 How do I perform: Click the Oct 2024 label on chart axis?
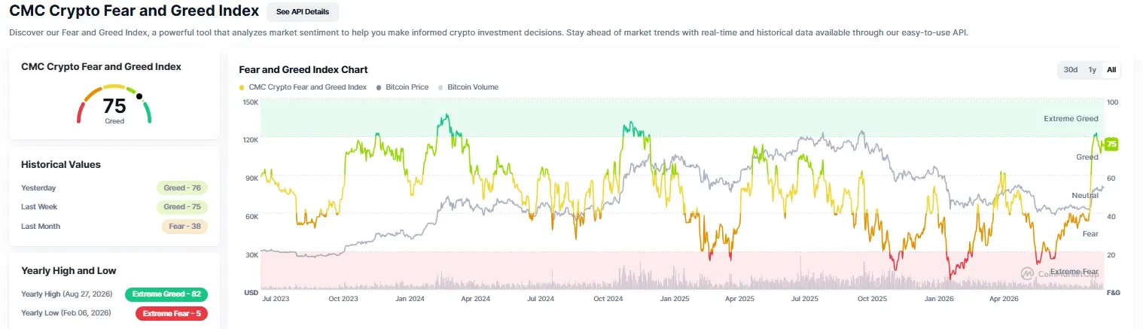coord(607,299)
